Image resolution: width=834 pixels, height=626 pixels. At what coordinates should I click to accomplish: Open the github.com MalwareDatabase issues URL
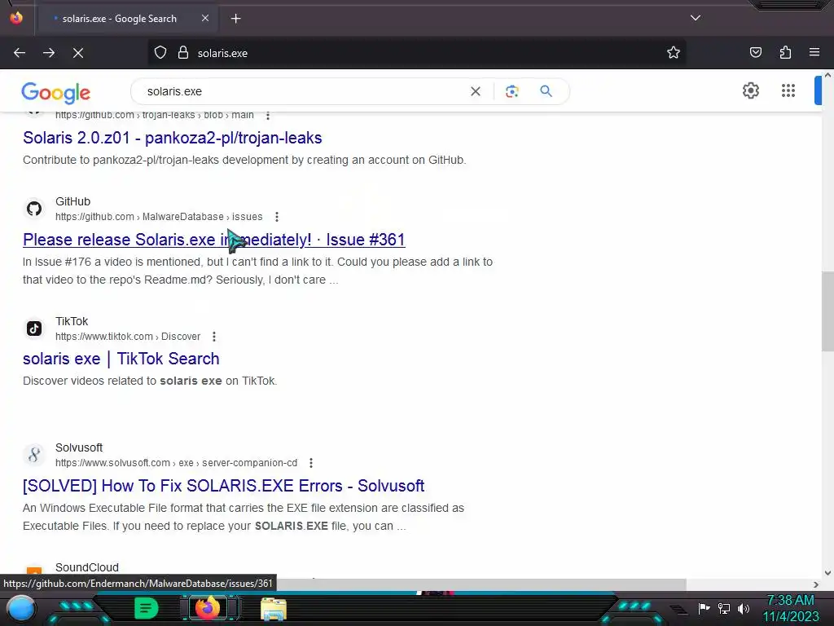click(159, 217)
